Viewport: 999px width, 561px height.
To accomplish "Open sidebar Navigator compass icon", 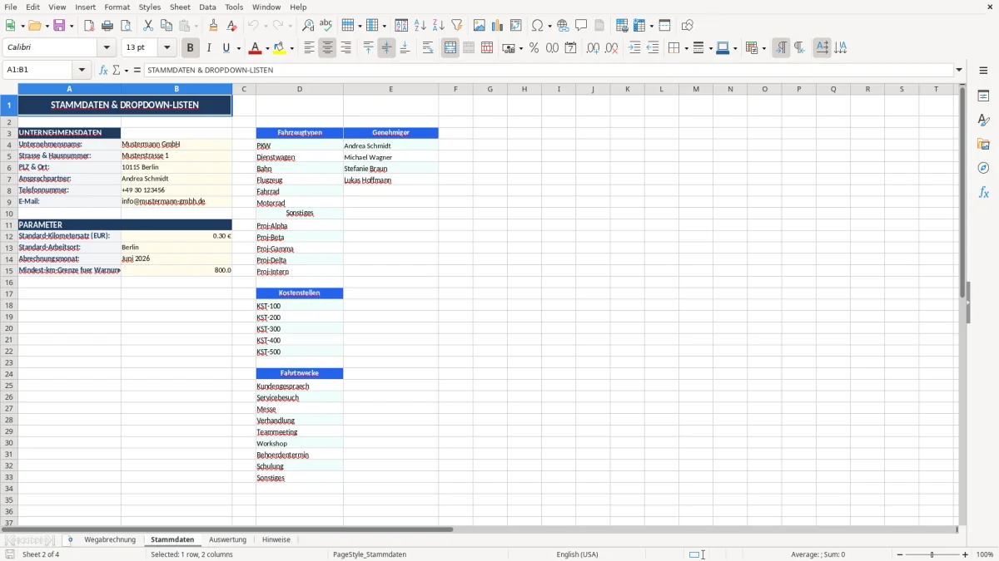I will pos(983,168).
